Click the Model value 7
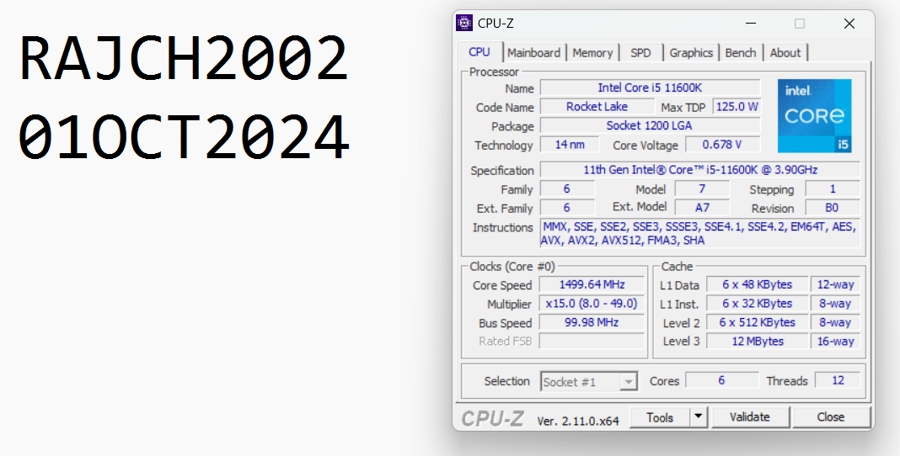The width and height of the screenshot is (900, 456). coord(702,188)
